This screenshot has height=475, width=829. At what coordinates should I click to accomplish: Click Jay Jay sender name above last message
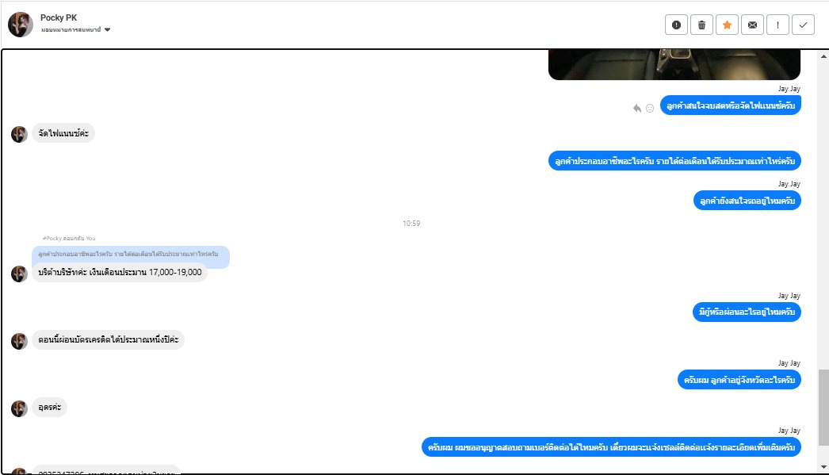pyautogui.click(x=789, y=431)
